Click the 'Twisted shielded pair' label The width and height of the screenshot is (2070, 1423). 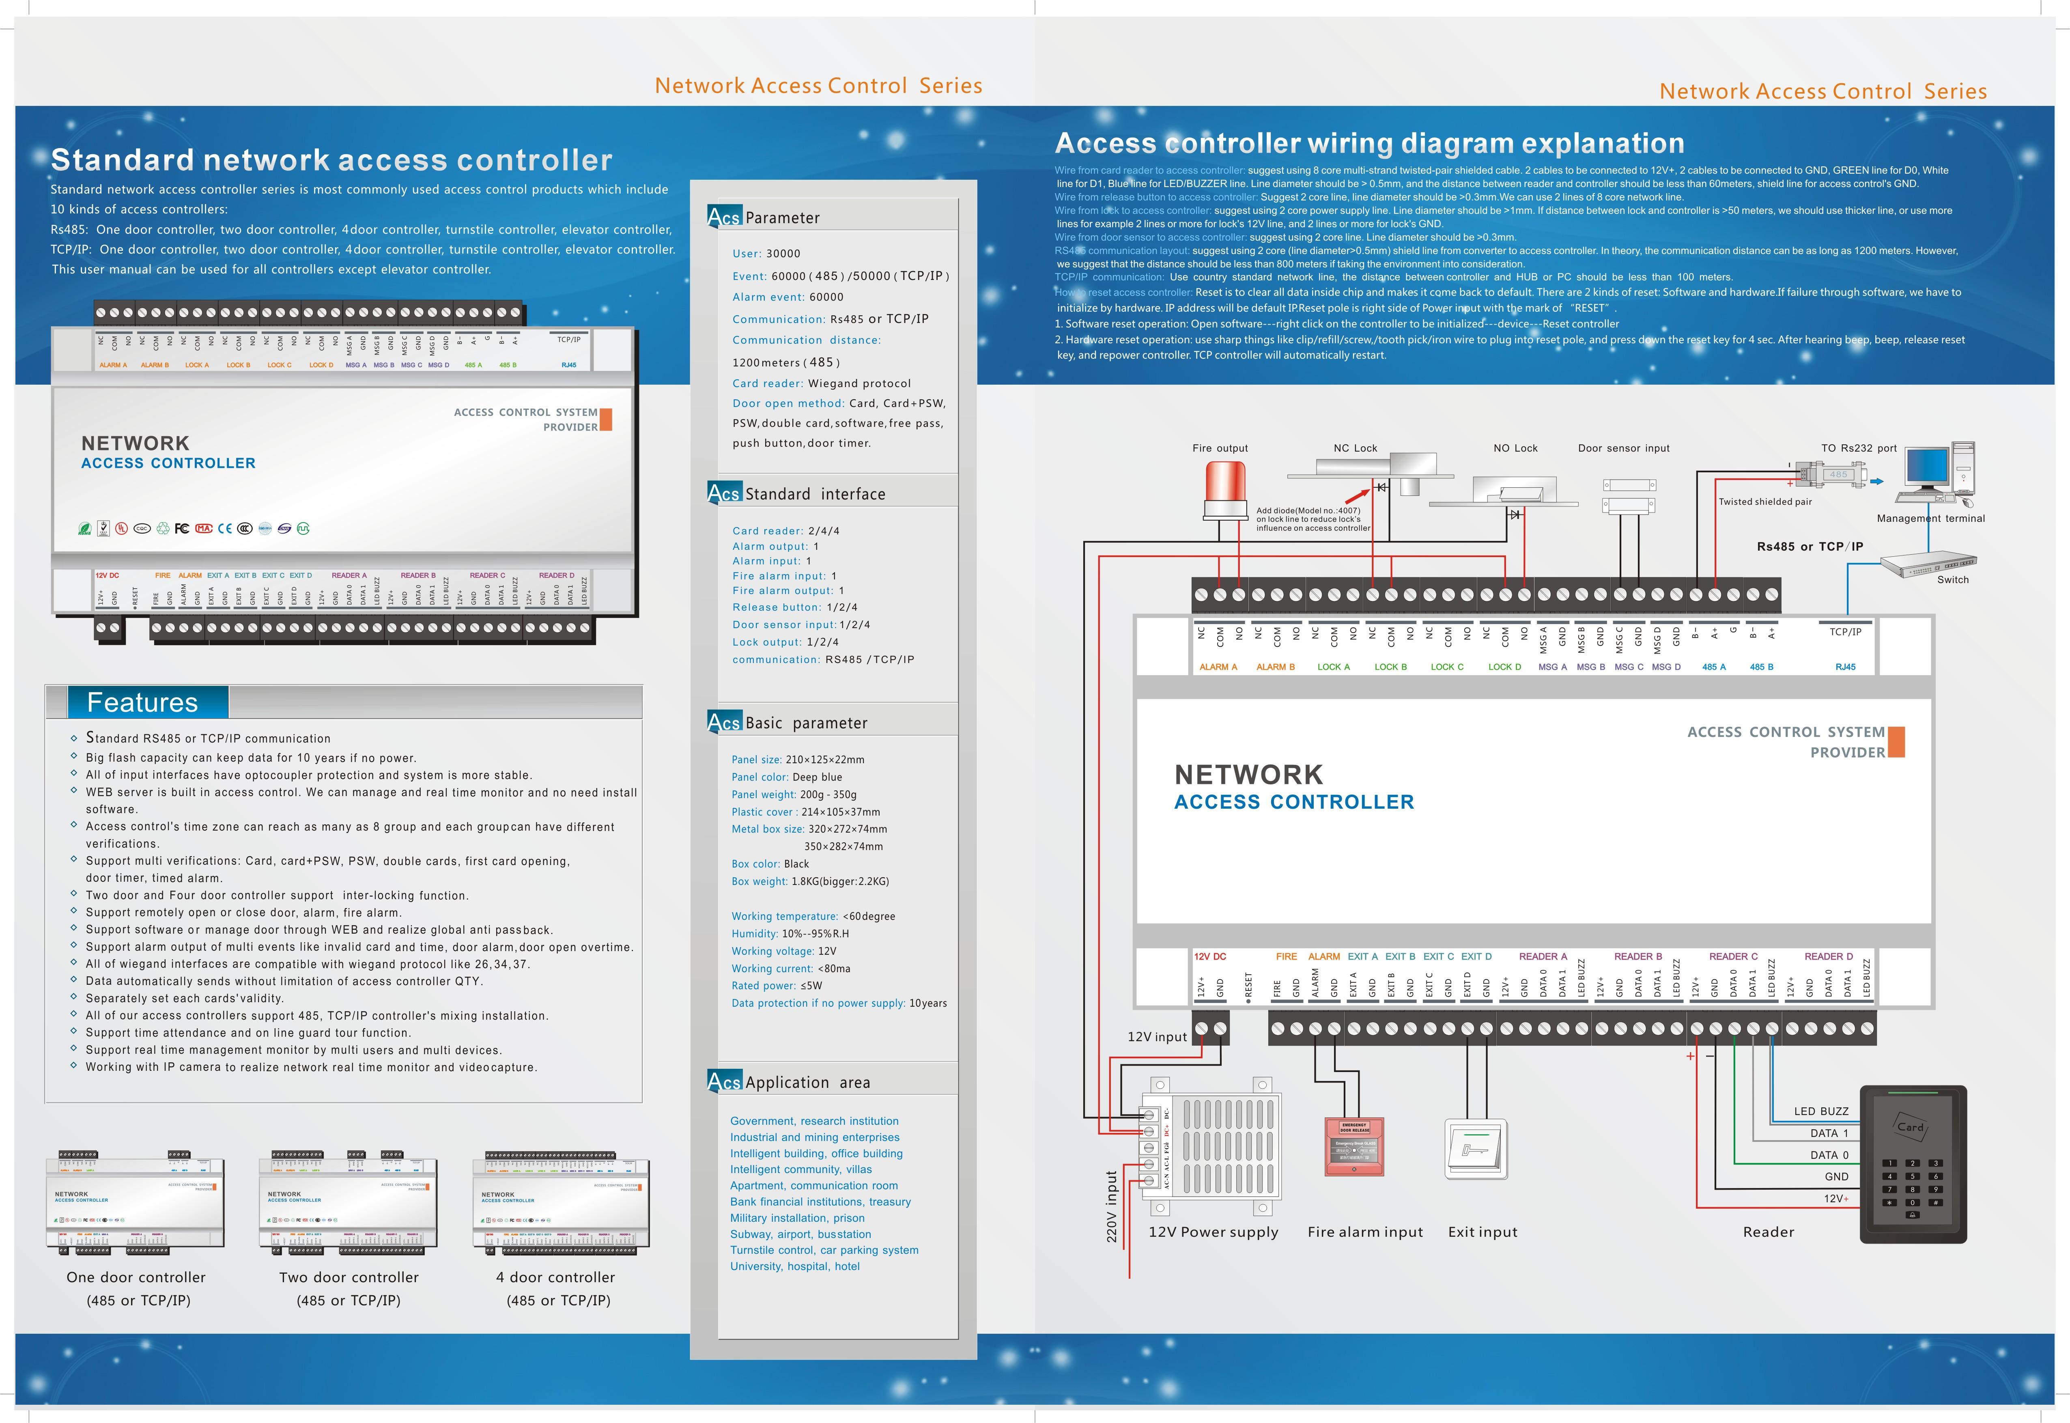1765,501
